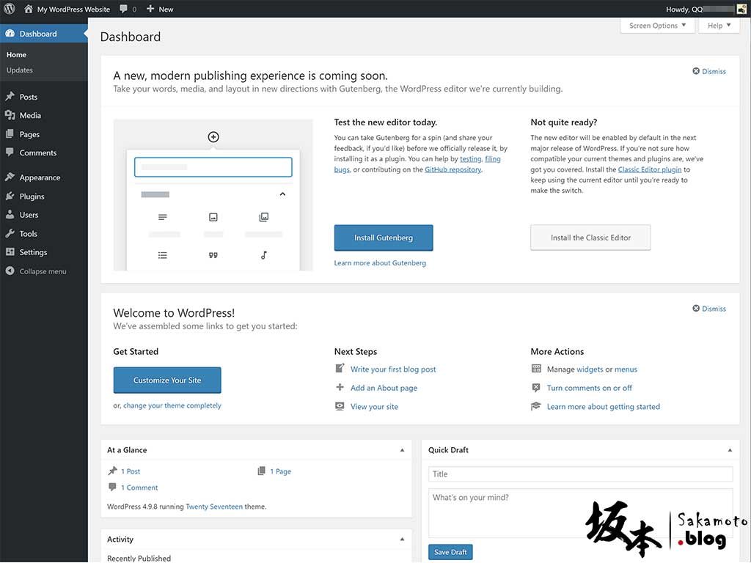Click the Posts pushpin icon in sidebar
The height and width of the screenshot is (563, 751).
point(10,96)
